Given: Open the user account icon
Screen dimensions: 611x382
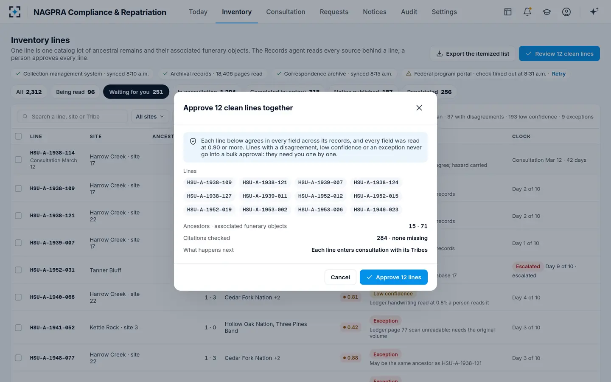Looking at the screenshot, I should pos(566,12).
